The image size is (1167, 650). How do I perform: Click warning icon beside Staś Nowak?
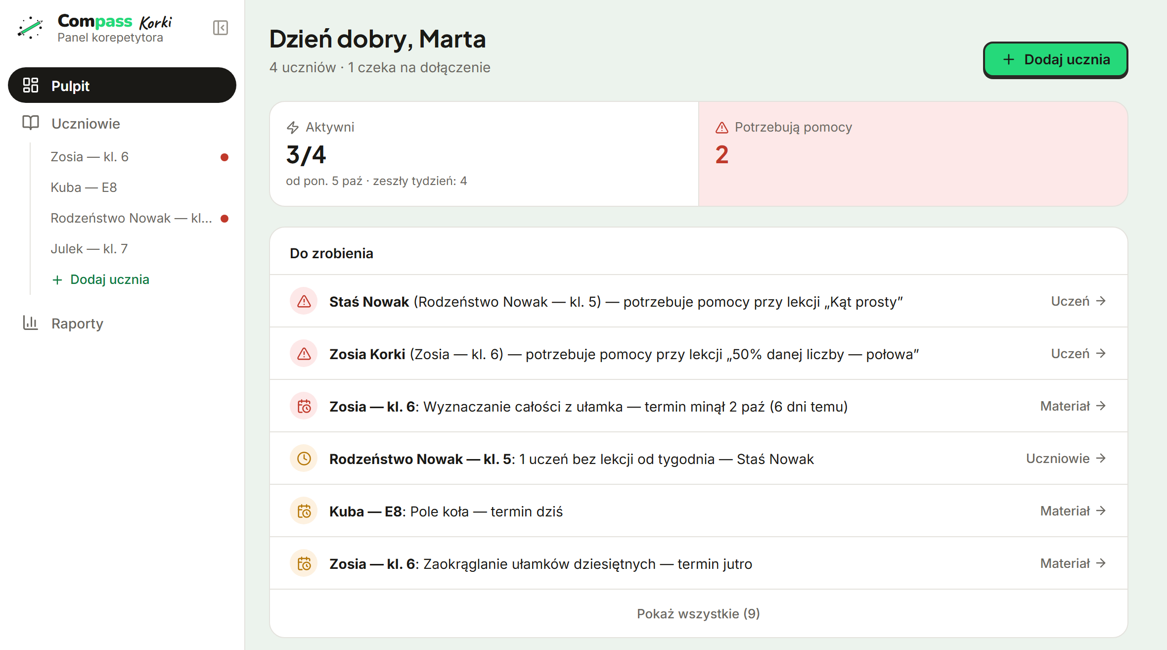click(304, 301)
